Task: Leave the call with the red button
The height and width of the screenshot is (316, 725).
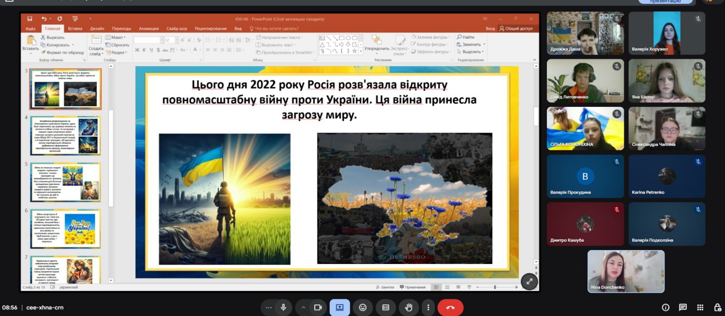Action: coord(450,307)
